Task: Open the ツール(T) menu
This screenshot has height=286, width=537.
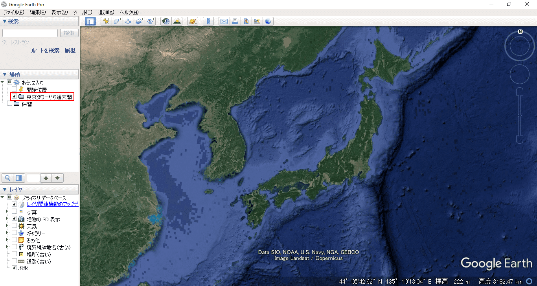Action: pyautogui.click(x=83, y=13)
